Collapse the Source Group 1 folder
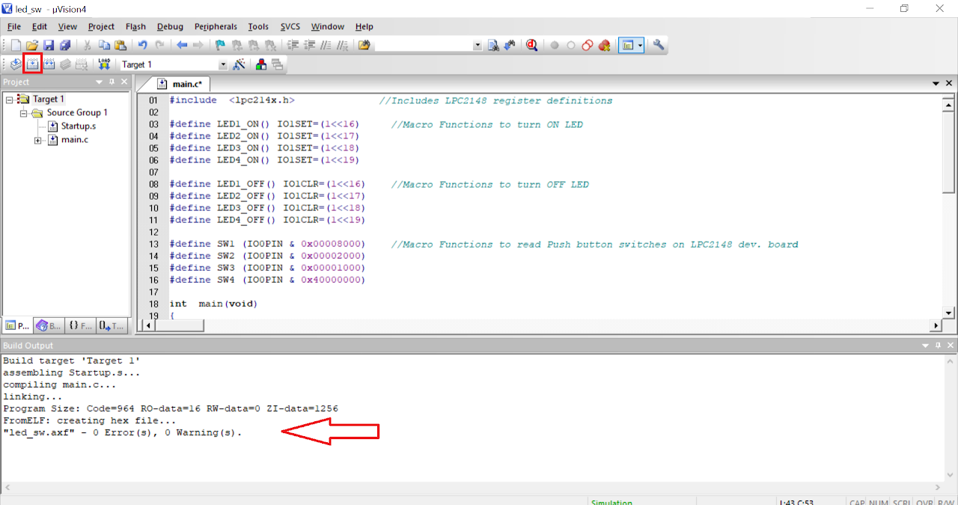This screenshot has height=505, width=958. pos(23,113)
